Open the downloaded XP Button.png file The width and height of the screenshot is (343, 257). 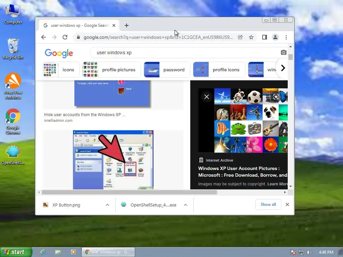(66, 205)
